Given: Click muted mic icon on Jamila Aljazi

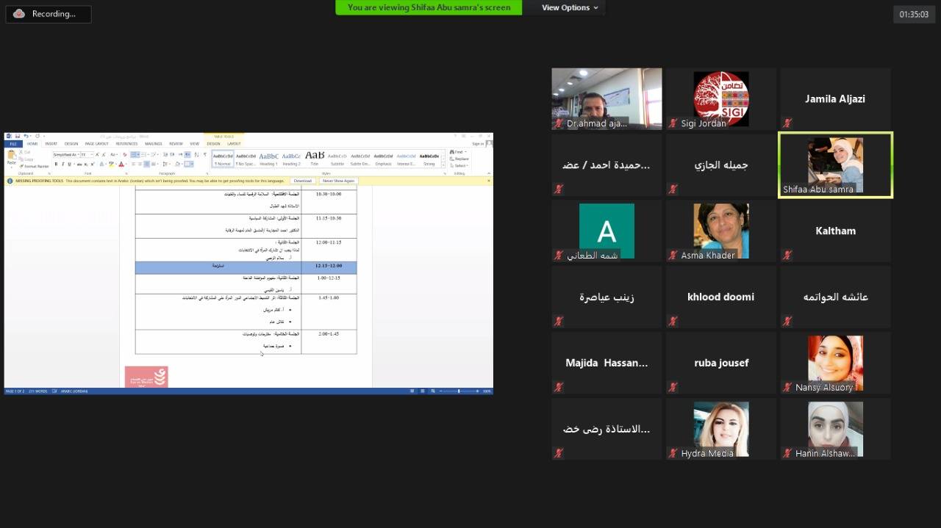Looking at the screenshot, I should (x=787, y=123).
